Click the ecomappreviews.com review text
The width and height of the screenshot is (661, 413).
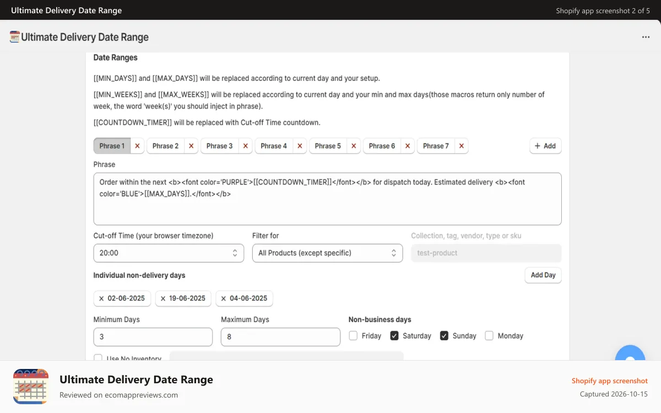(x=118, y=395)
